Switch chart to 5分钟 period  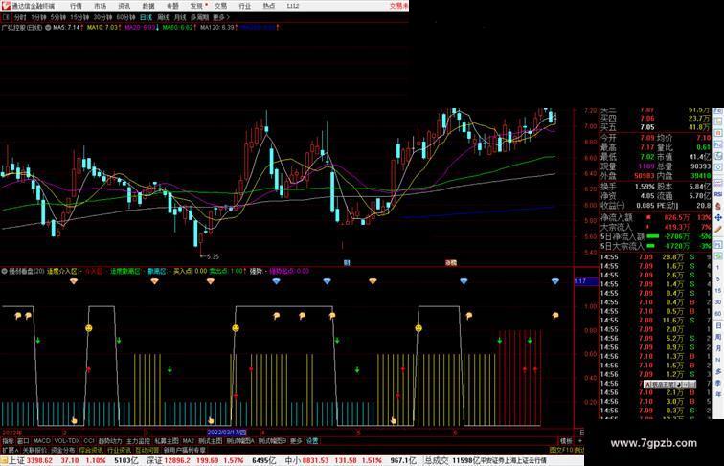tap(58, 17)
